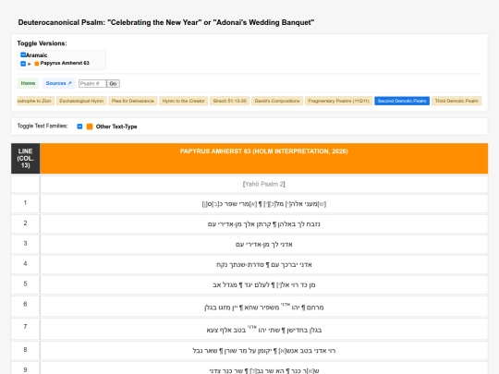Click the Hebrew text in line 5

coord(263,284)
